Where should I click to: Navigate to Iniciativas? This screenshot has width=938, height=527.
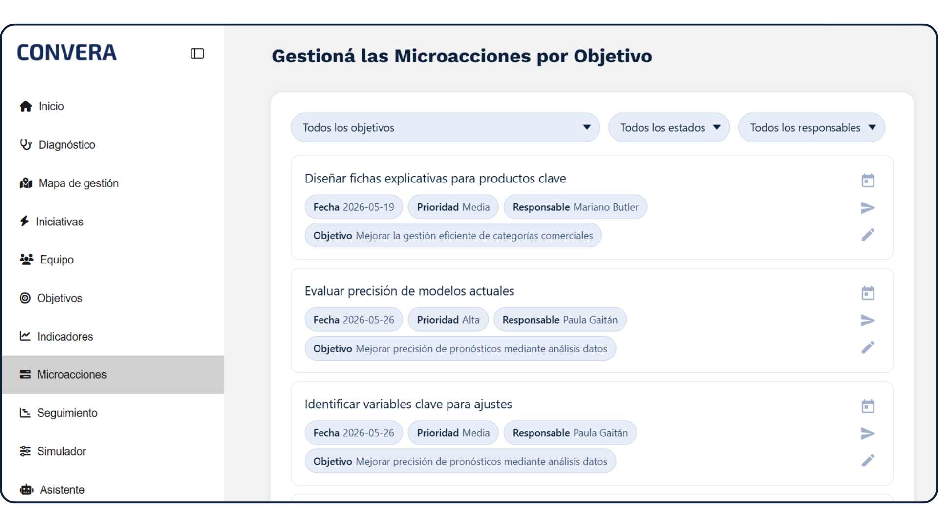coord(113,222)
